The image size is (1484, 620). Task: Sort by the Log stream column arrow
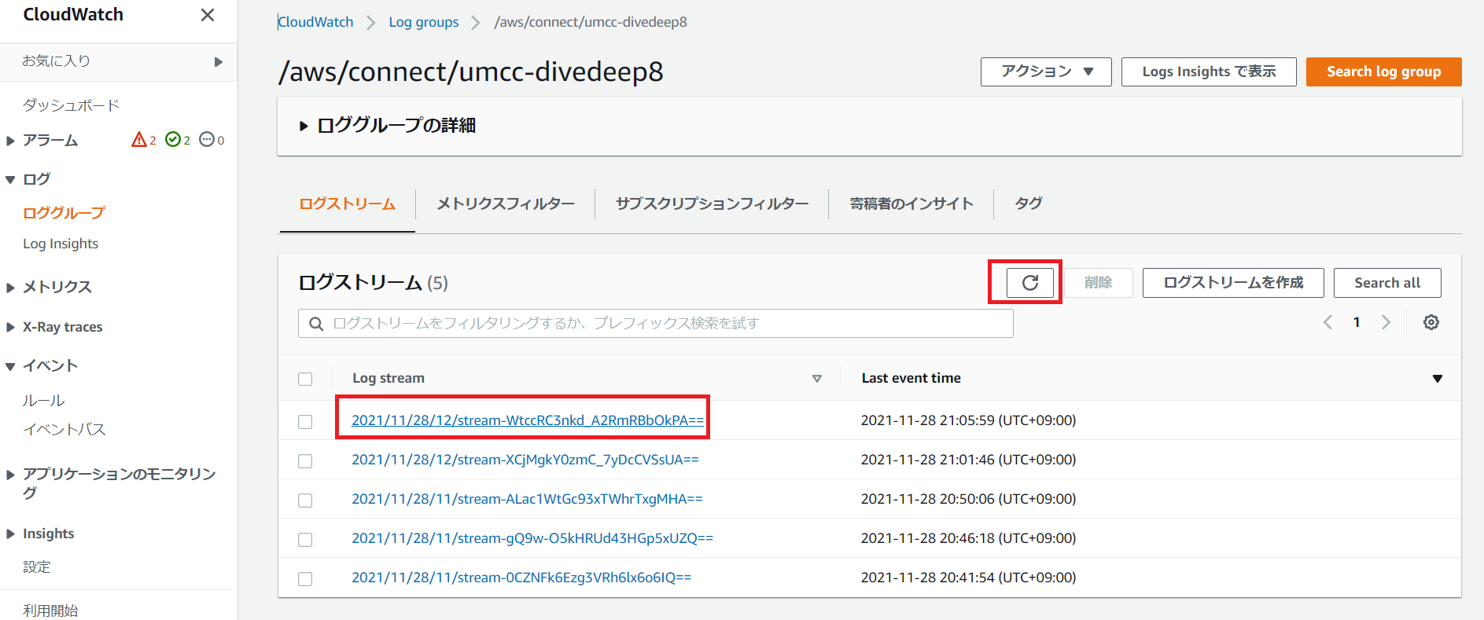[x=817, y=379]
